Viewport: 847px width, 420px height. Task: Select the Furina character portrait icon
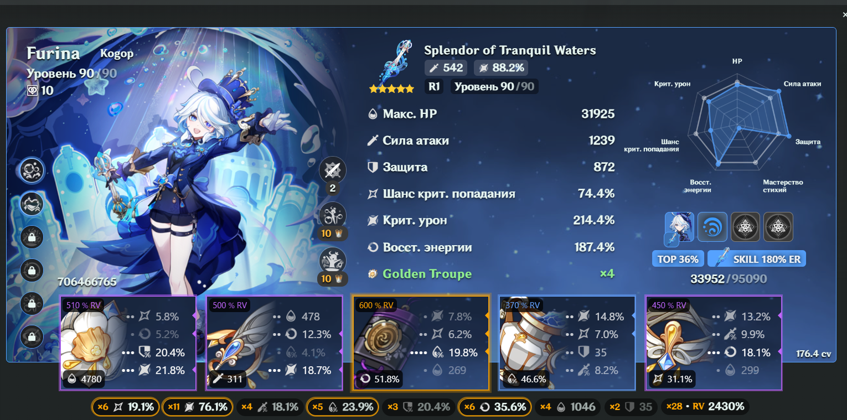click(x=679, y=228)
